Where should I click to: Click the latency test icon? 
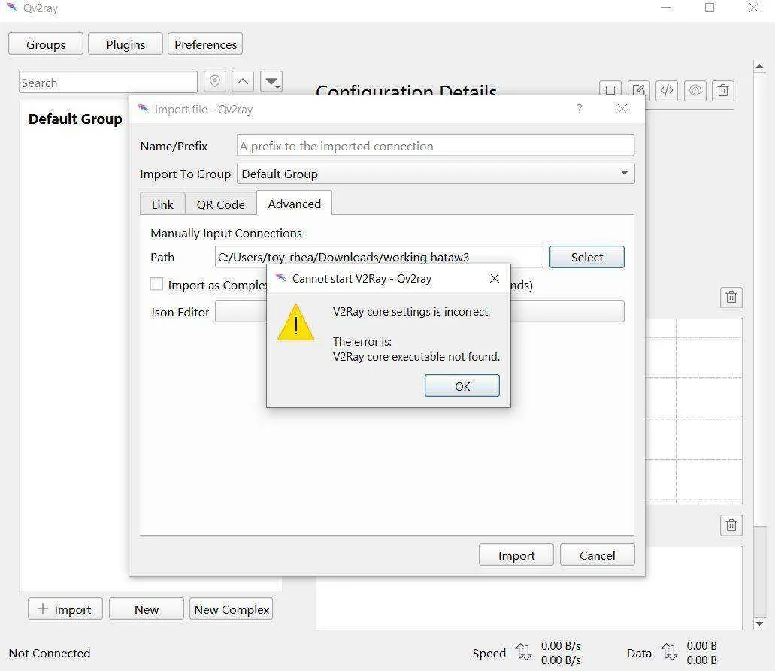(695, 90)
